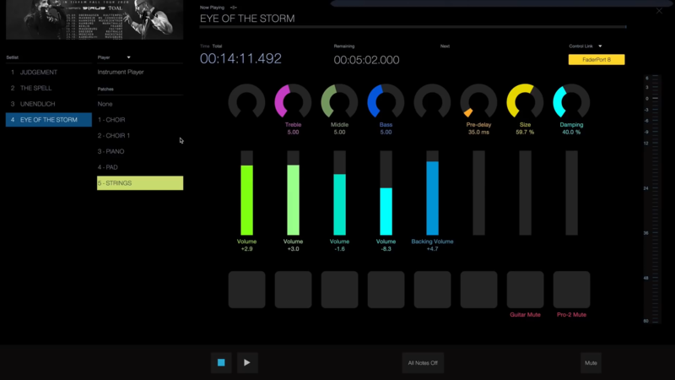Viewport: 675px width, 380px height.
Task: Click the Backing Volume blue fader
Action: 432,193
